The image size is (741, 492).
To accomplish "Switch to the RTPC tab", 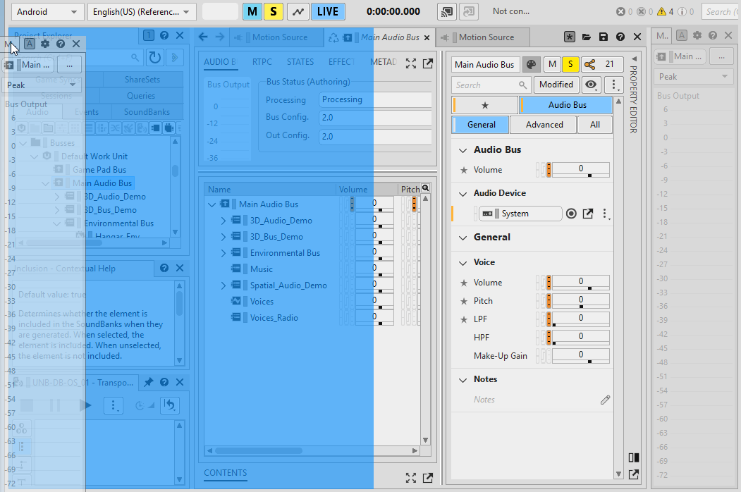I will coord(262,62).
